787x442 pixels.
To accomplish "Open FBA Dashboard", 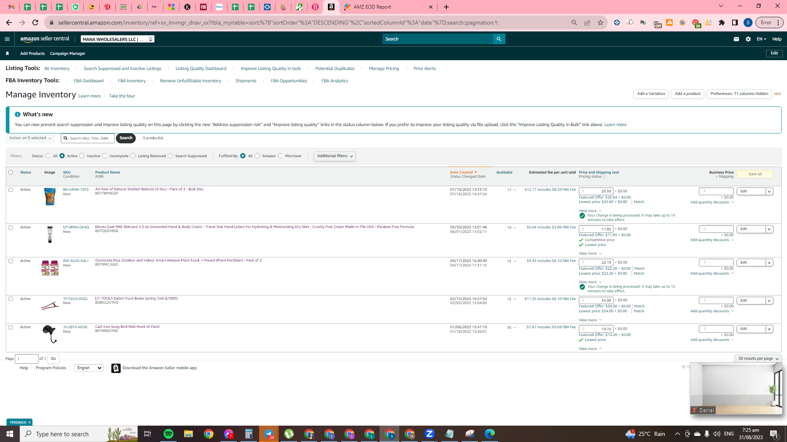I will [89, 81].
